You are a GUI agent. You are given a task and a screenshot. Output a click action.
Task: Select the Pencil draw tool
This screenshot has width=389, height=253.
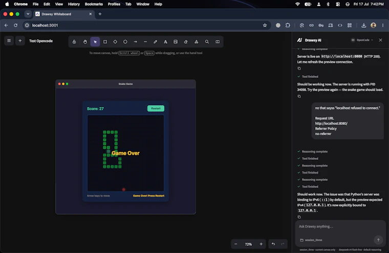pos(155,41)
